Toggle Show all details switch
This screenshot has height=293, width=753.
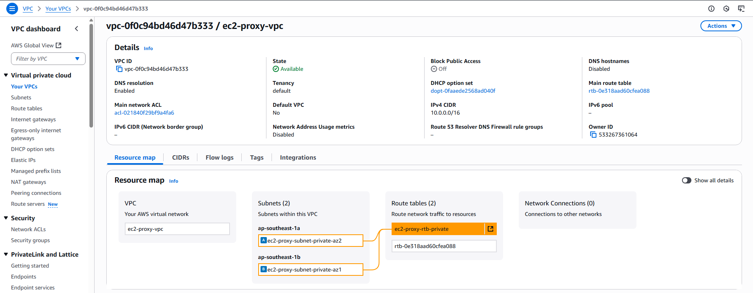point(686,180)
